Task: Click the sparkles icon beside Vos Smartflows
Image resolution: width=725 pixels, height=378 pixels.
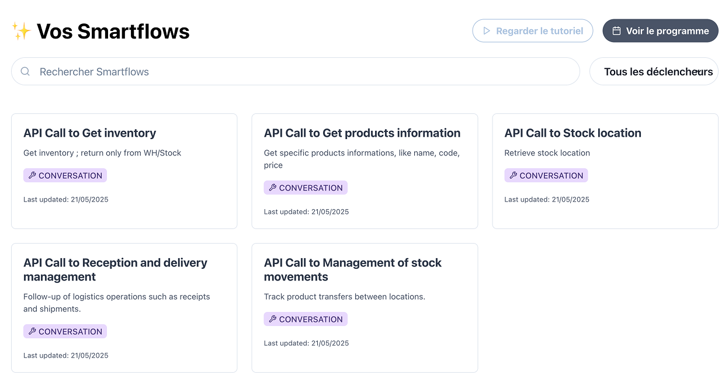Action: [21, 30]
